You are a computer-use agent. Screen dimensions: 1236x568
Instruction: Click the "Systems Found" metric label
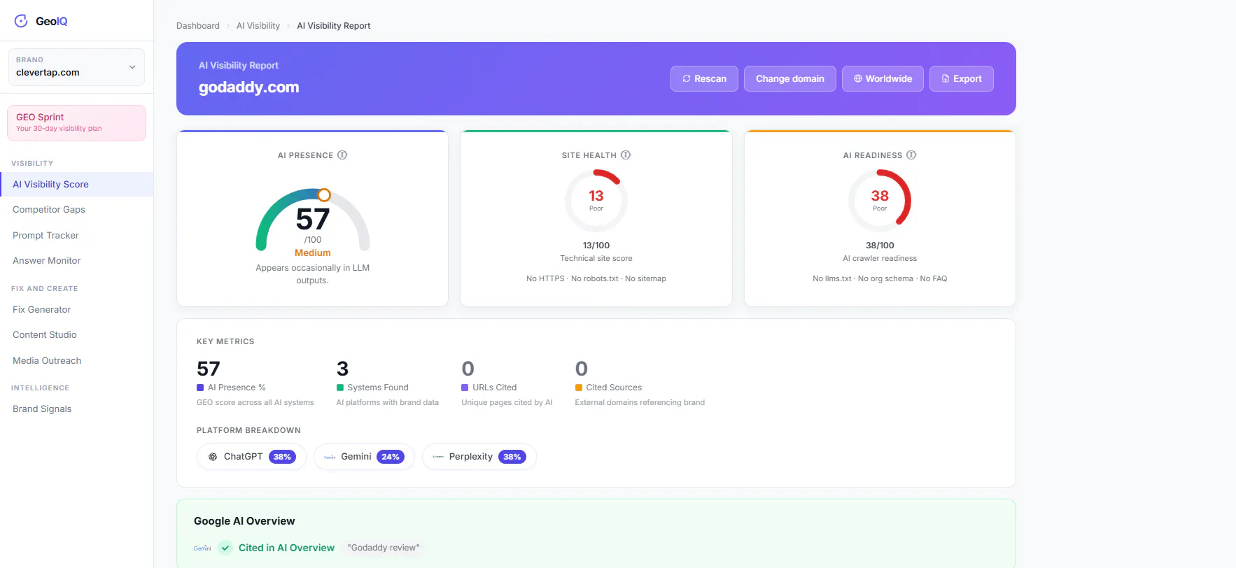378,388
